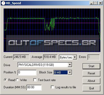The width and height of the screenshot is (104, 95).
Task: Click the HD_Speed title bar app icon
Action: coord(3,3)
